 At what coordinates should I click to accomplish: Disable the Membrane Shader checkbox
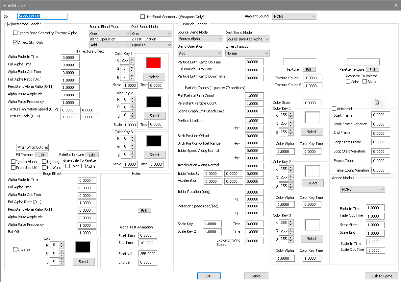(9, 24)
